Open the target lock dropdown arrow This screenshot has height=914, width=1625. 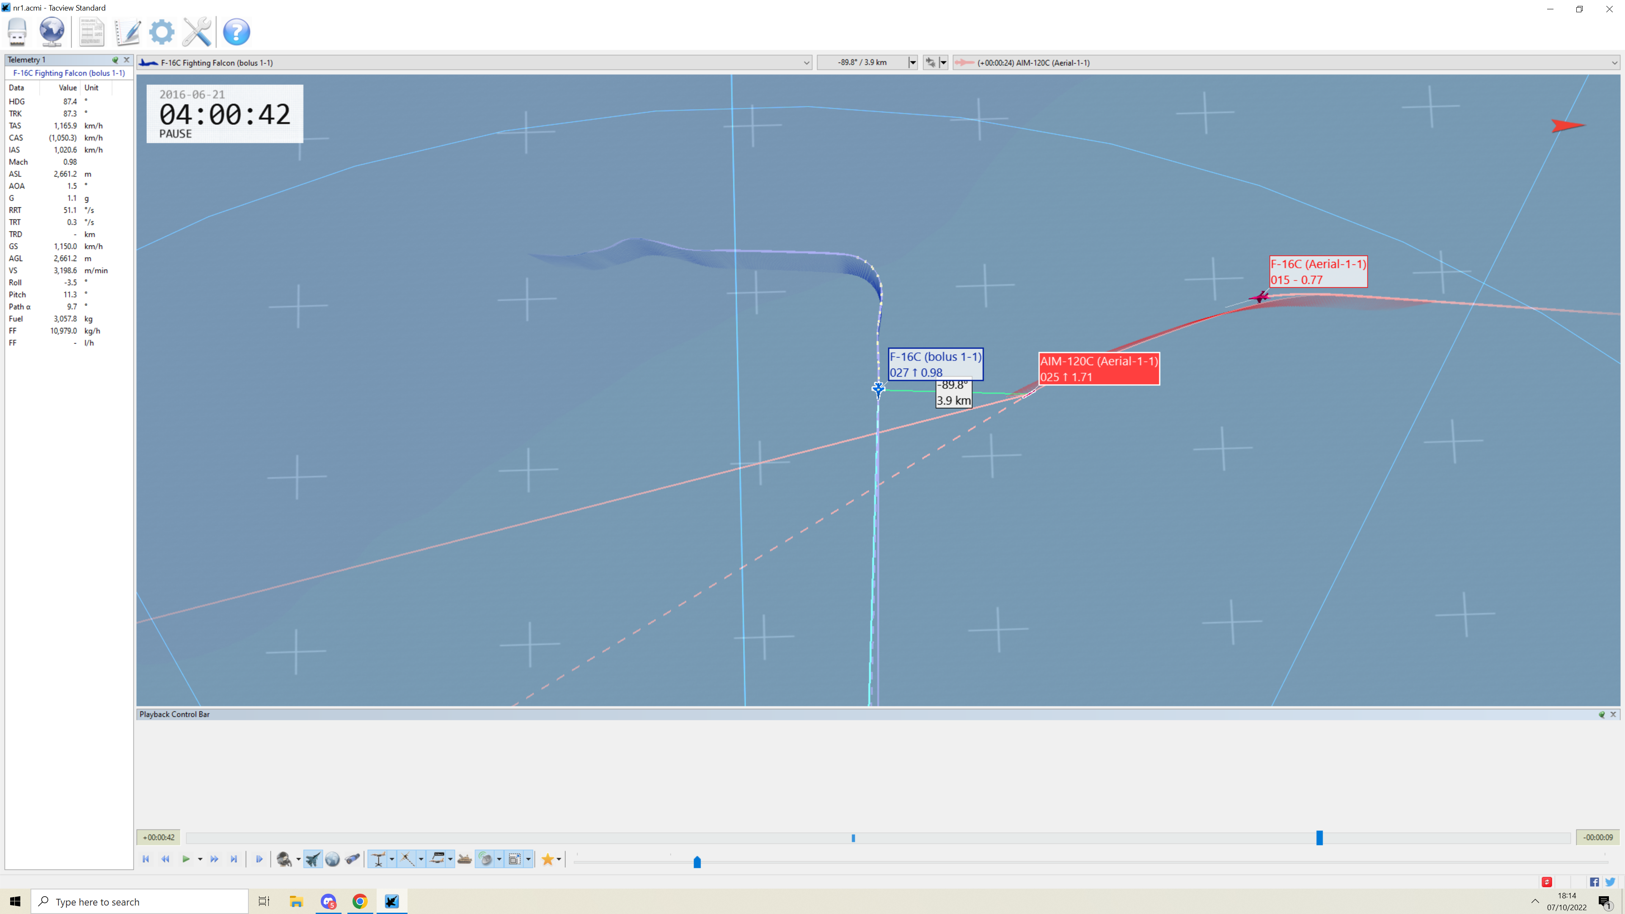[943, 63]
